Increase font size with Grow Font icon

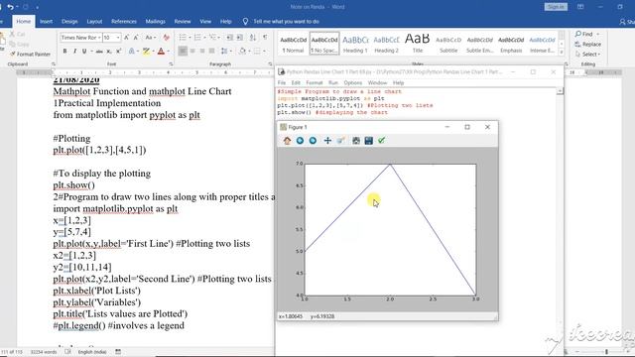coord(126,38)
